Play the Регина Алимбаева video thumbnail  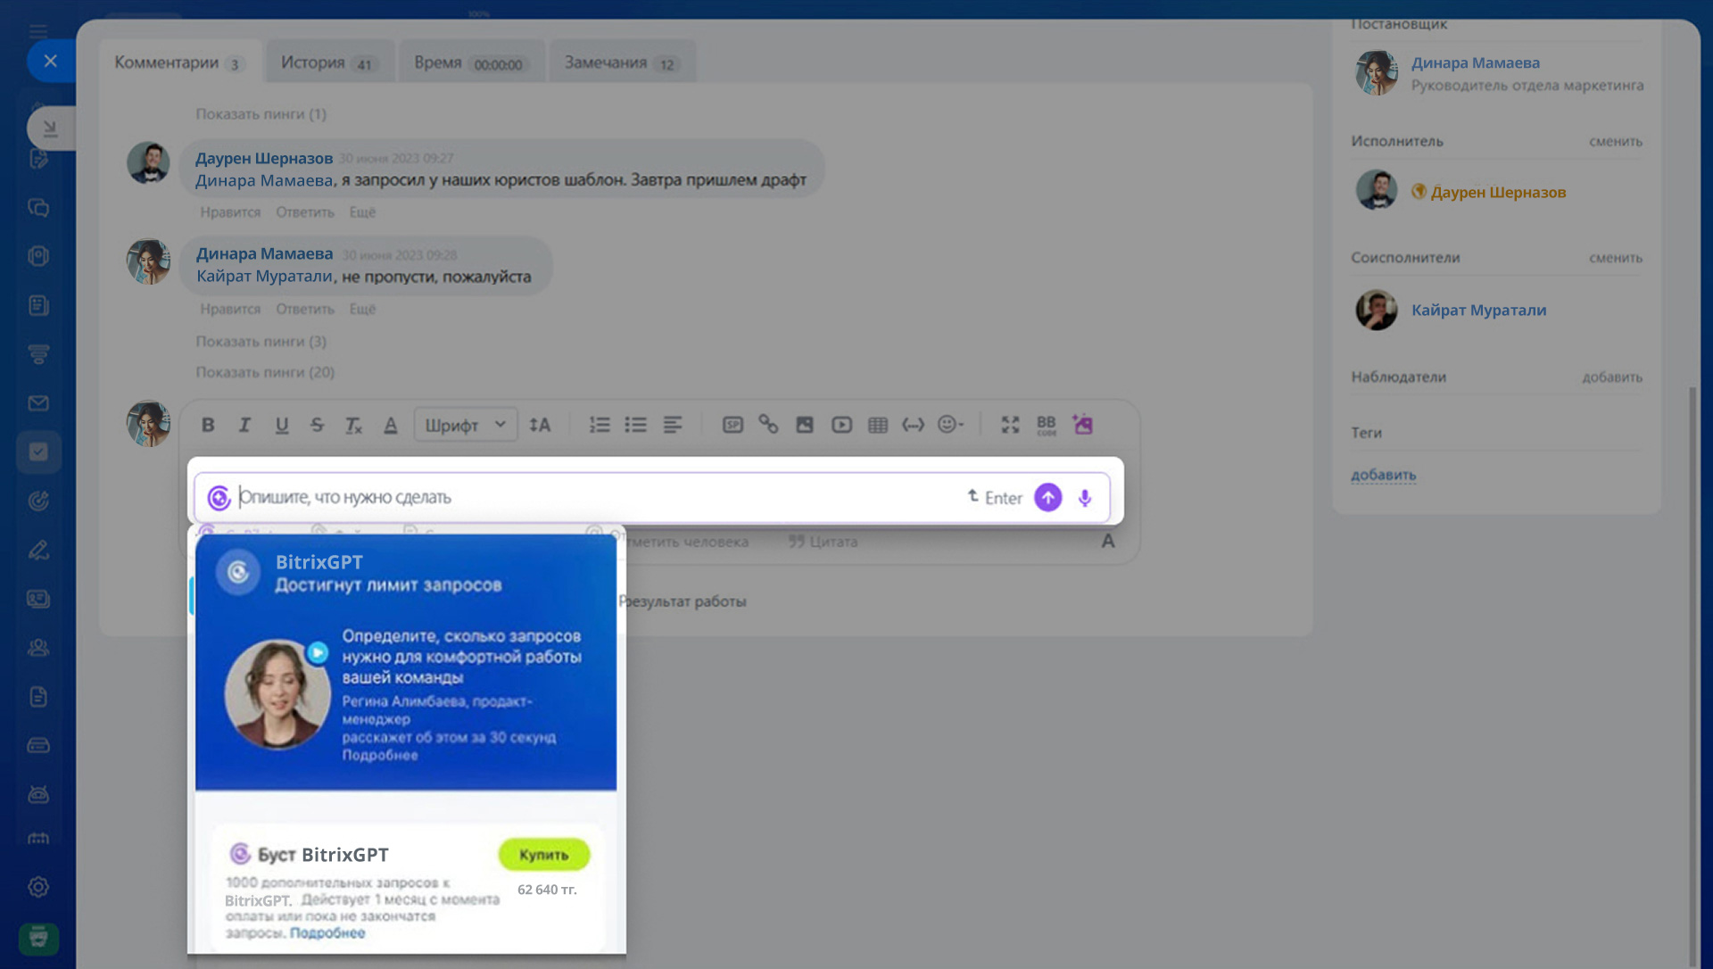pos(277,693)
